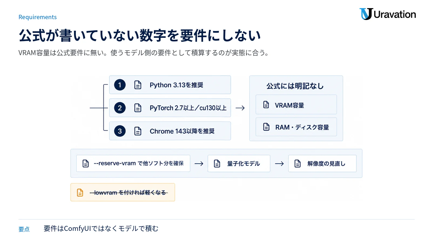Click the document icon beside Chrome 143以降を推奨
Screen dimensions: 432x243
point(138,131)
